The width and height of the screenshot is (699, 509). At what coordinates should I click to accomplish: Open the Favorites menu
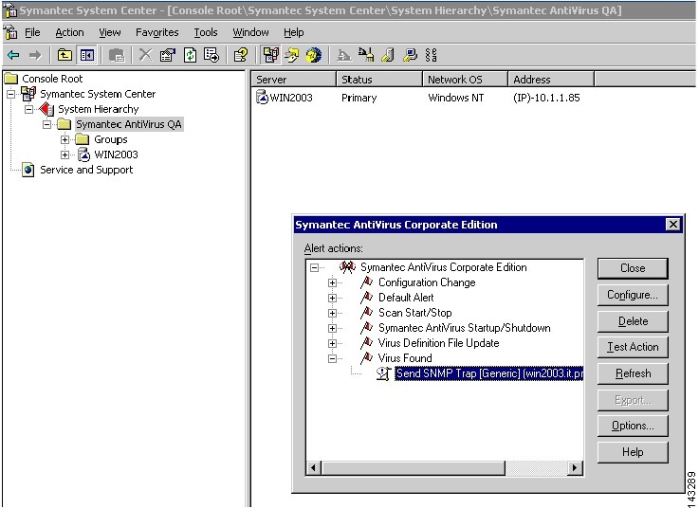click(156, 32)
